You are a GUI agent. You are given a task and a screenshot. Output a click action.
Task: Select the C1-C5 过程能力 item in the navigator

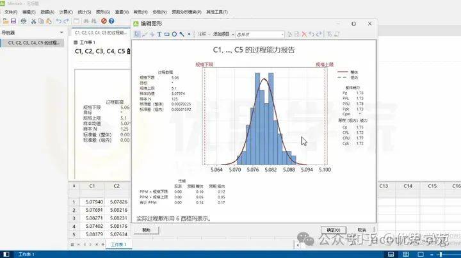pos(33,43)
